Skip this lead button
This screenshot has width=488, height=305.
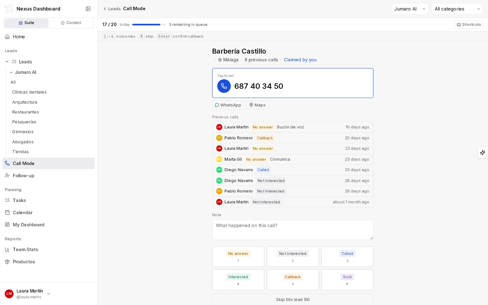click(293, 300)
